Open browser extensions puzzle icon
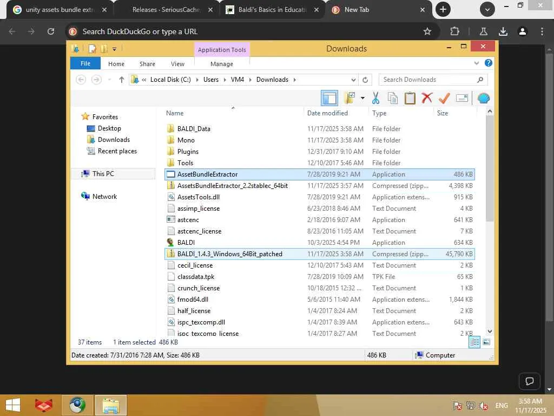The height and width of the screenshot is (416, 554). [454, 31]
